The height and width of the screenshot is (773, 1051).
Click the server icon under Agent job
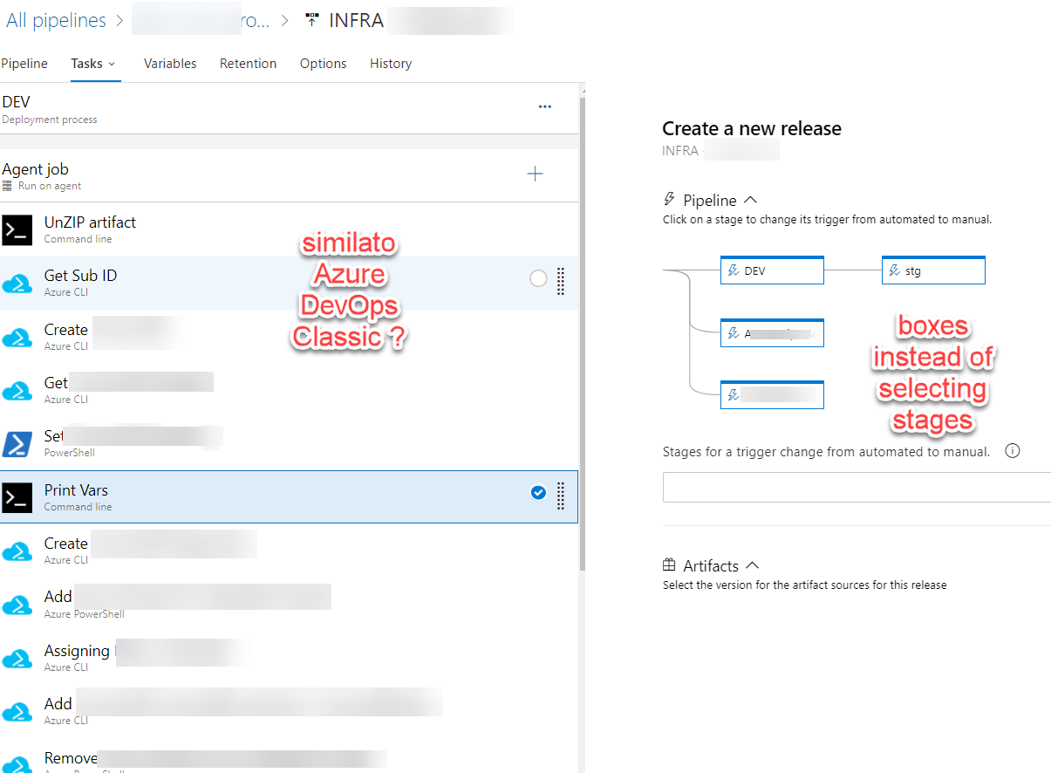(8, 186)
